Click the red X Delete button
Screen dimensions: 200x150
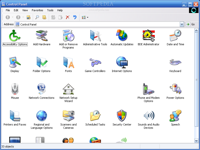67,17
